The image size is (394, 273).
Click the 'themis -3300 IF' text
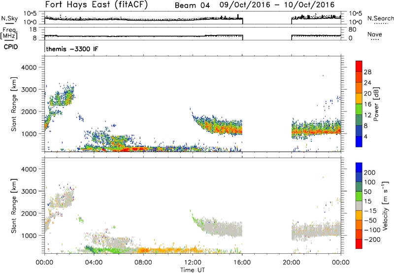tap(72, 49)
